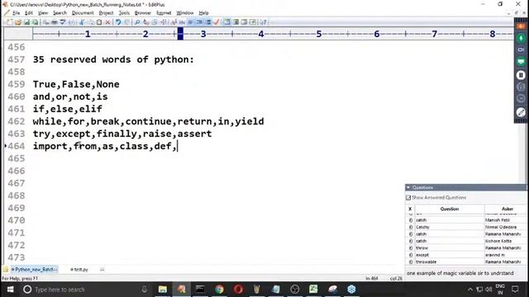
Task: Click the column marker on the ruler
Action: (180, 34)
